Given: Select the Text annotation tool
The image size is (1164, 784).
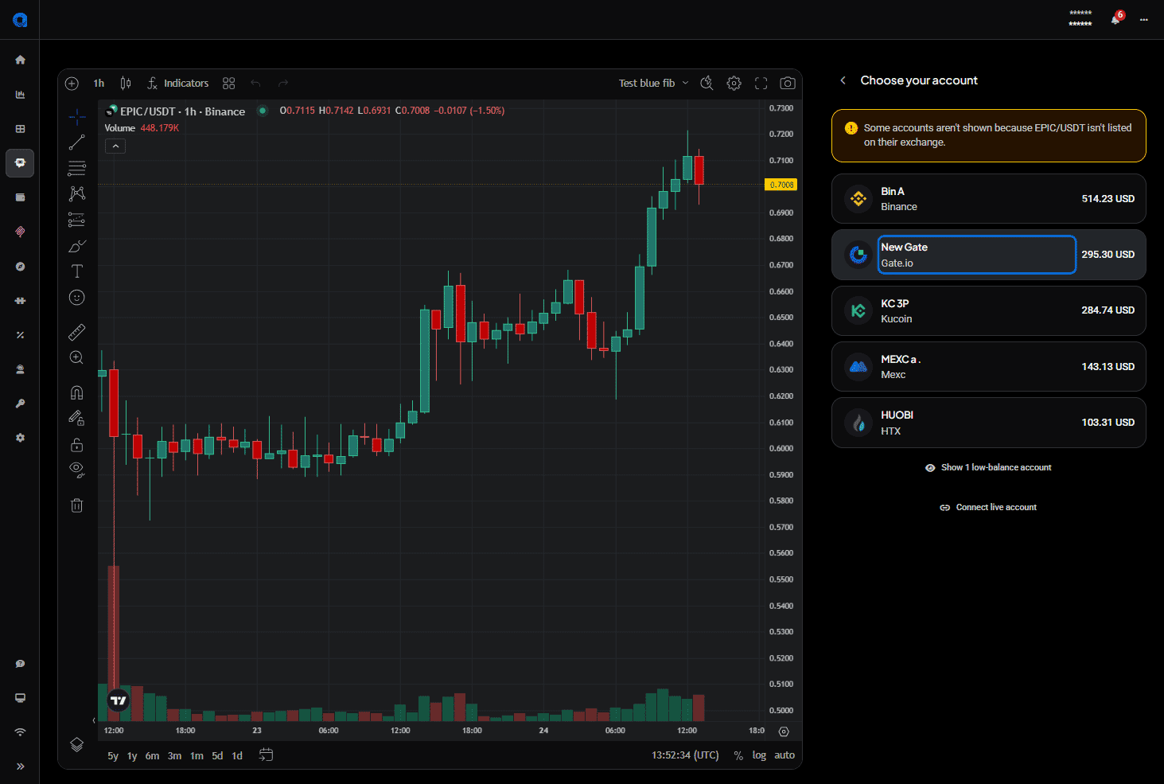Looking at the screenshot, I should (x=76, y=271).
